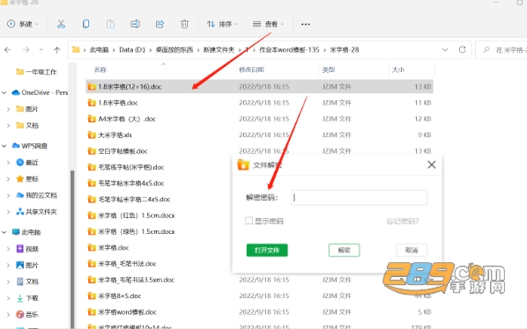Click the Delete trash icon
This screenshot has height=329, width=527.
click(x=184, y=24)
